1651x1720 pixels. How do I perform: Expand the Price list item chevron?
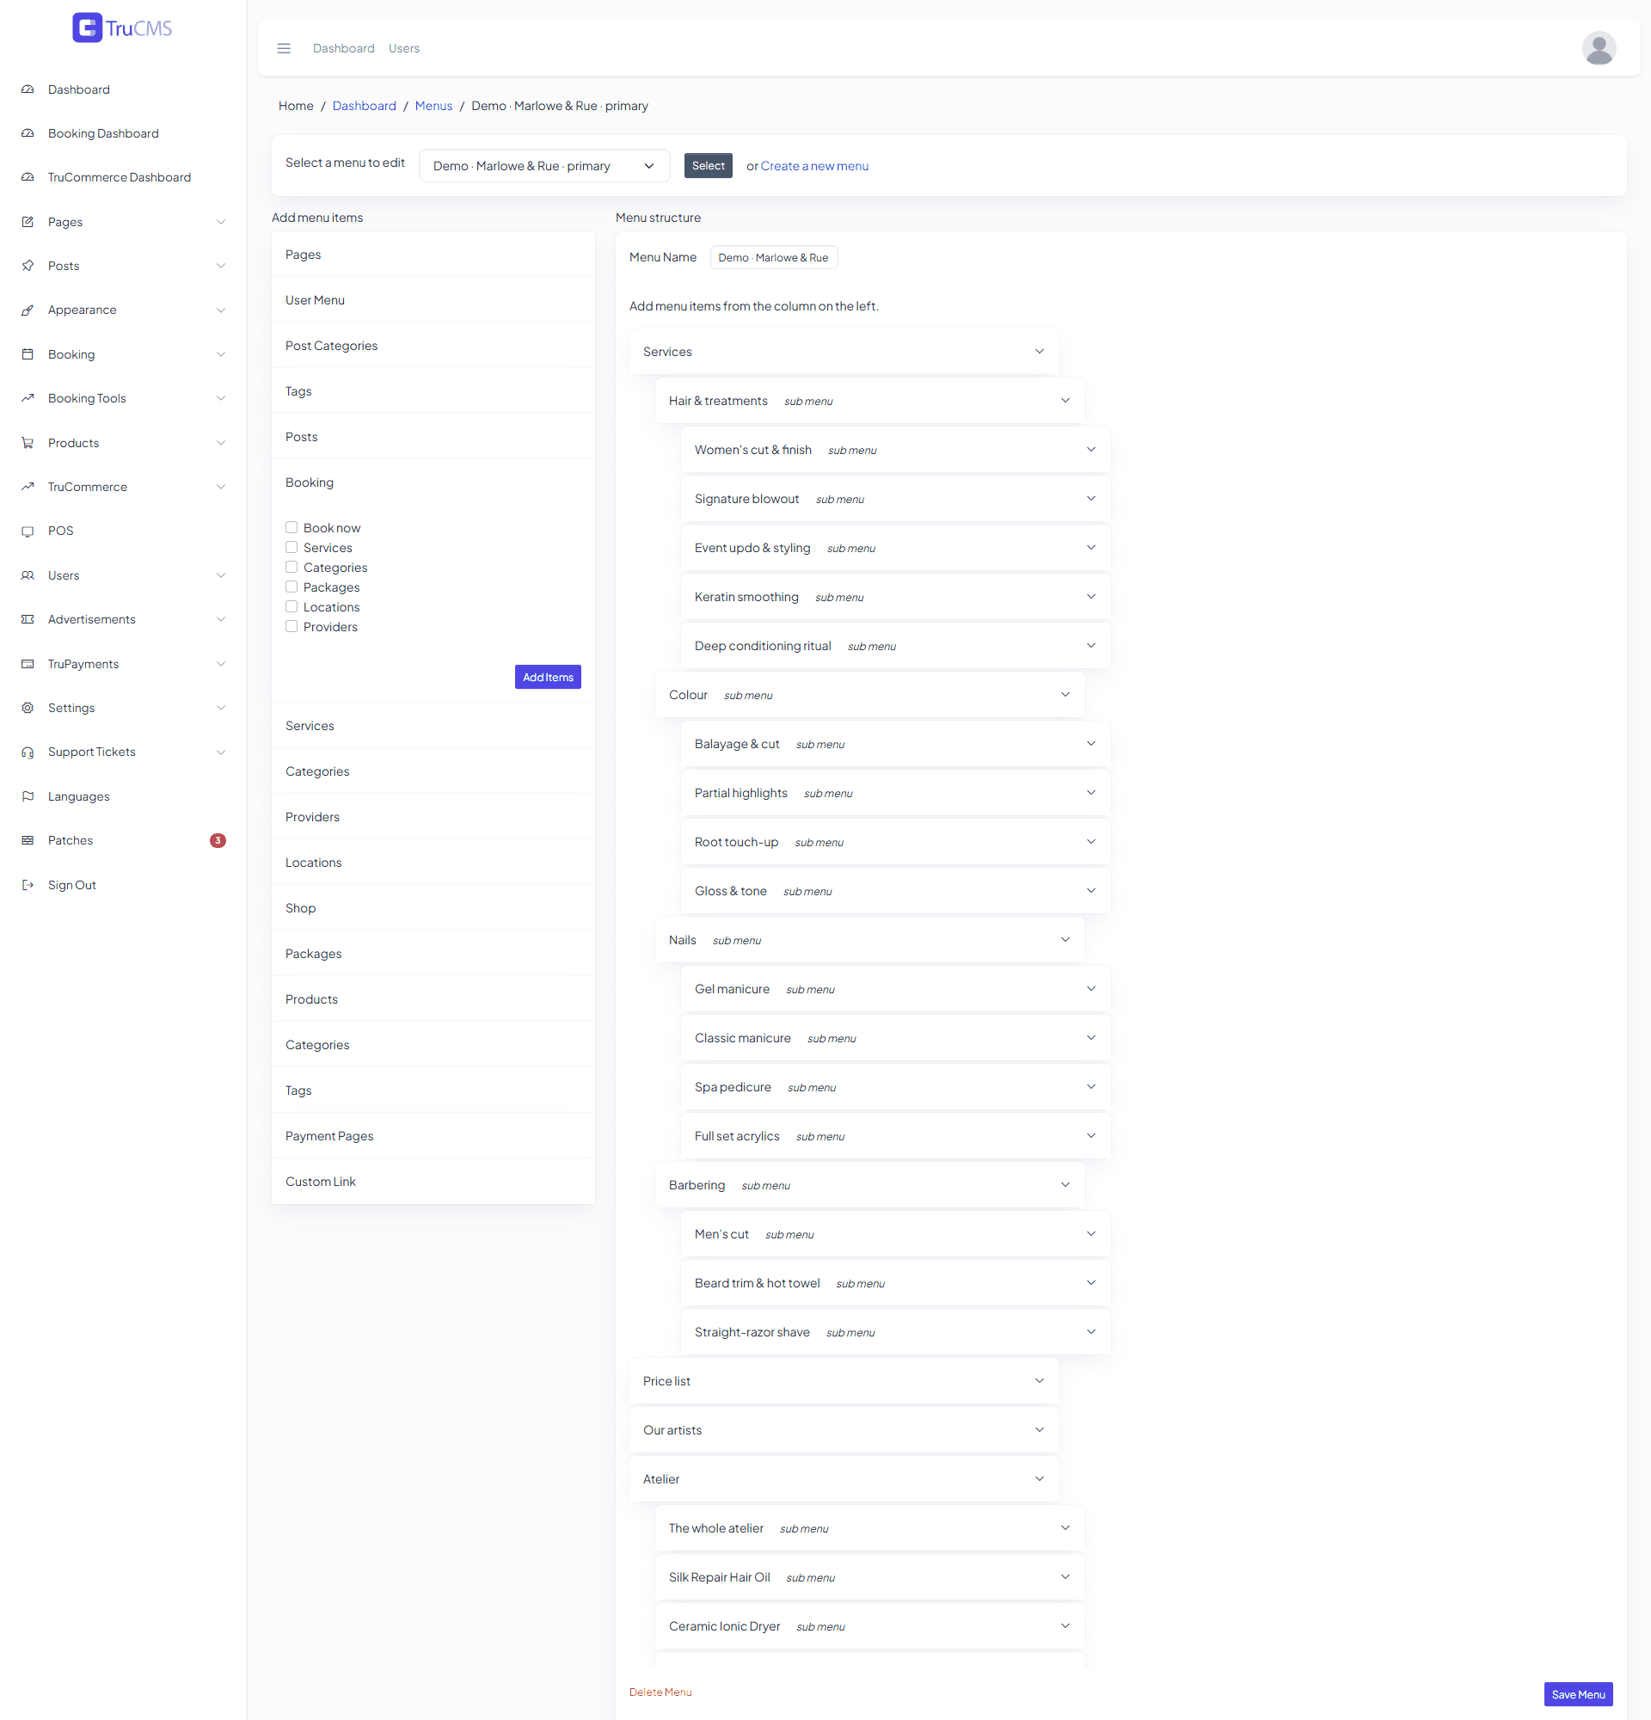(x=1040, y=1380)
